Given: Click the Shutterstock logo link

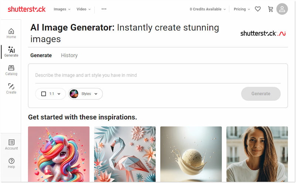Looking at the screenshot, I should coord(27,9).
